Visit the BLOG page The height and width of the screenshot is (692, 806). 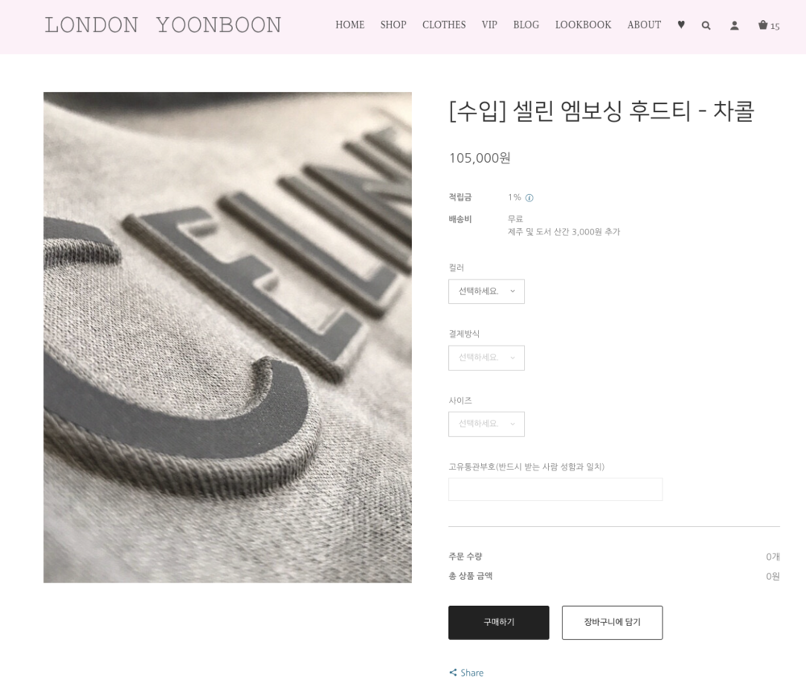pos(526,25)
